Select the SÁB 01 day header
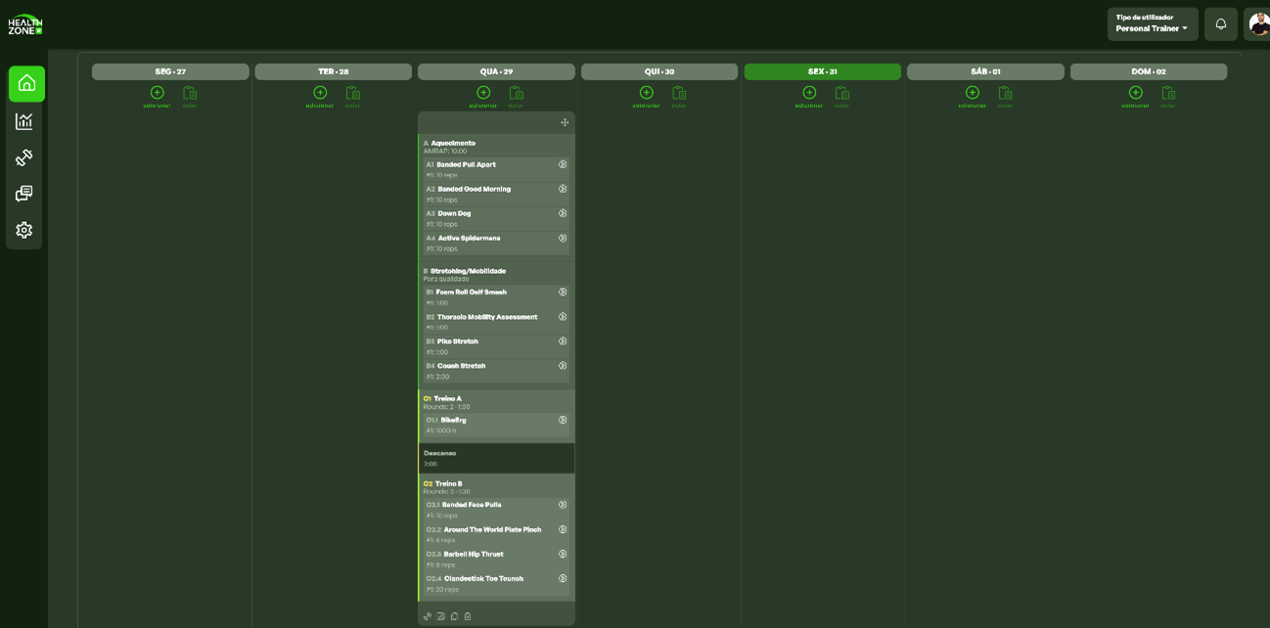 point(985,71)
